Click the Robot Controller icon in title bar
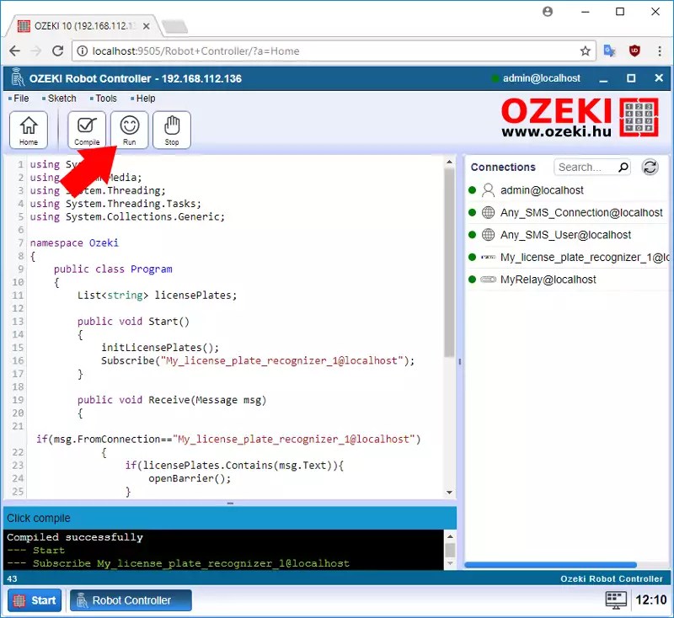 [x=18, y=77]
